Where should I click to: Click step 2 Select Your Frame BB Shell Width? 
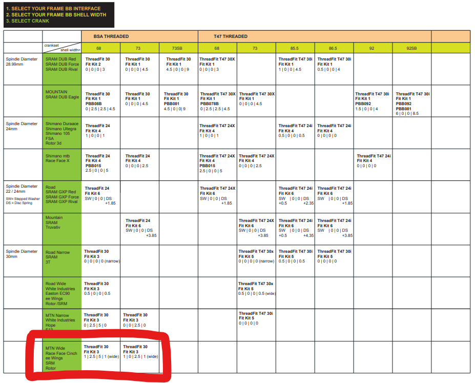[56, 14]
